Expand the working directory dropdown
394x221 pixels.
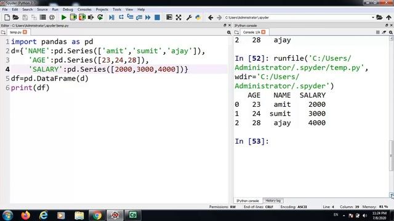[x=373, y=18]
